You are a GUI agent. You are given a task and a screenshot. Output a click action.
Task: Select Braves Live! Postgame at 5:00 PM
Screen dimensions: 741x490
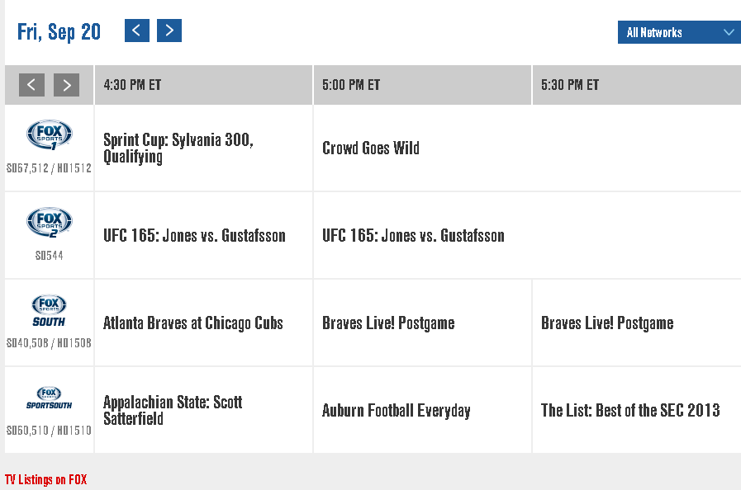388,323
